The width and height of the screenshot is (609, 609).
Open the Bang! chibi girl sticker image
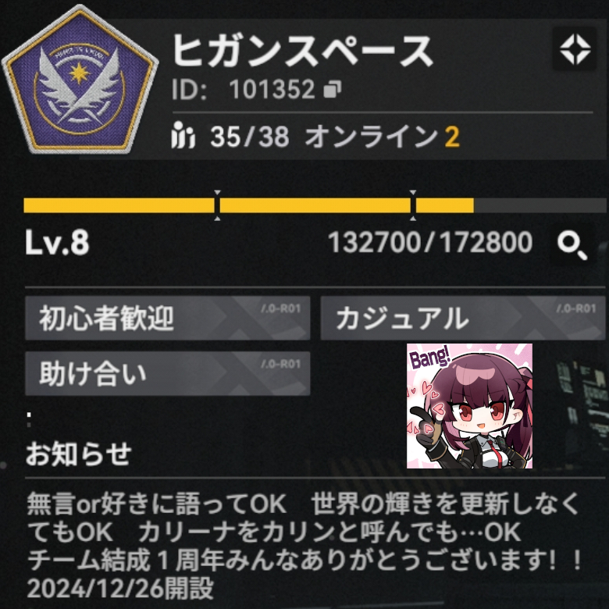469,406
